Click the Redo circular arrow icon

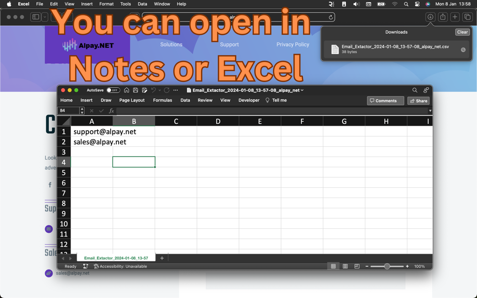point(166,90)
